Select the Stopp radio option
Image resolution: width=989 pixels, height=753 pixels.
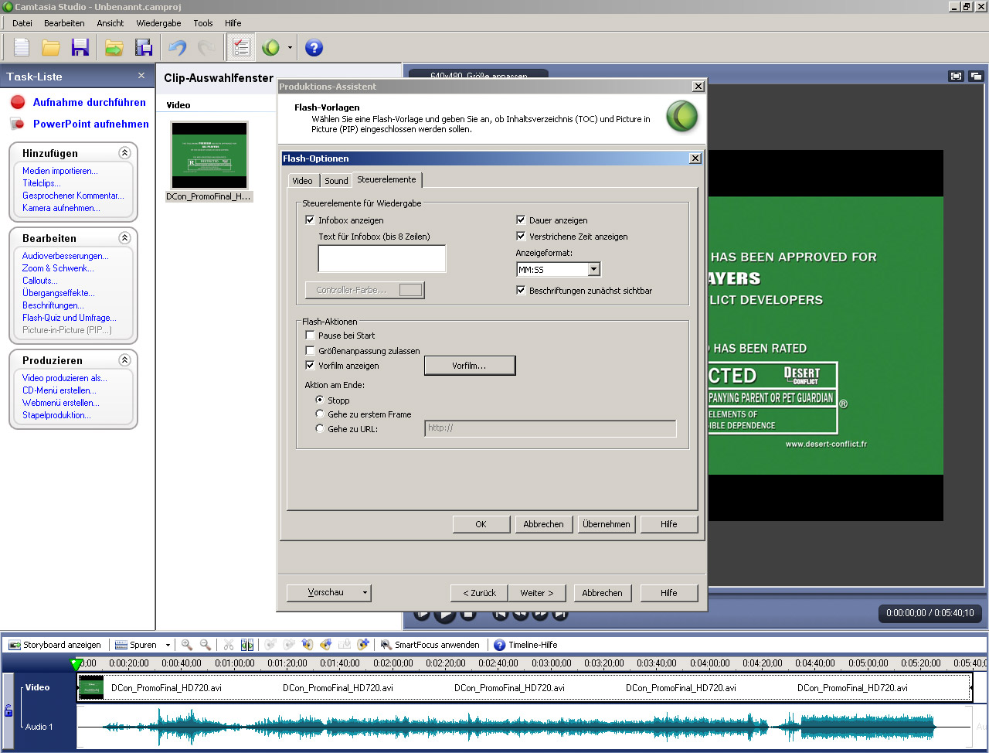320,400
